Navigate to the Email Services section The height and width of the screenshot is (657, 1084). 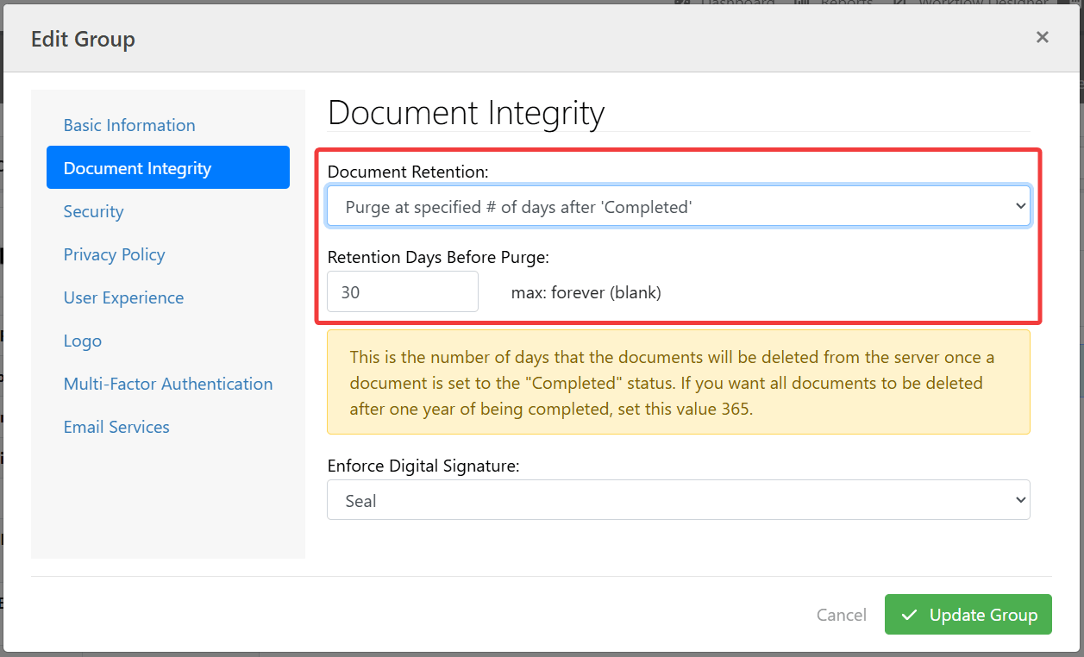[116, 427]
